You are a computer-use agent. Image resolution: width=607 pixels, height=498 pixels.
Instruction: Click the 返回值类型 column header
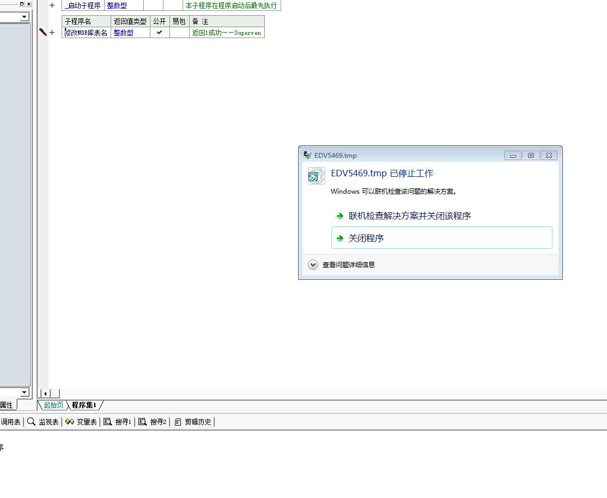click(x=130, y=21)
